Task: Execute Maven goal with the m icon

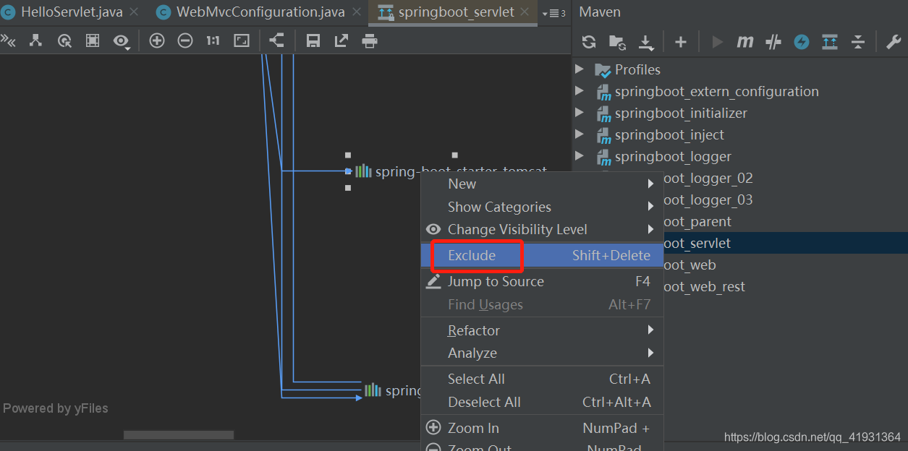Action: point(745,42)
